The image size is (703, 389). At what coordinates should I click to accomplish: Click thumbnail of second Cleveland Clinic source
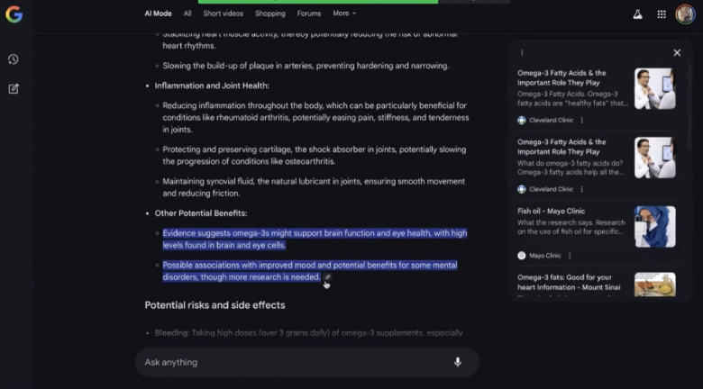point(655,158)
